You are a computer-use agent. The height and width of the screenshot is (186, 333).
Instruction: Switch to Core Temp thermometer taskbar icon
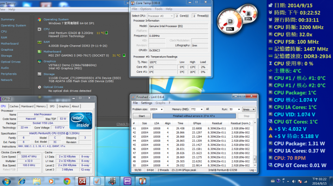(142, 181)
